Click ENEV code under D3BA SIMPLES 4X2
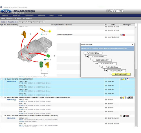Screen dimensions: 141x133 click(x=21, y=120)
